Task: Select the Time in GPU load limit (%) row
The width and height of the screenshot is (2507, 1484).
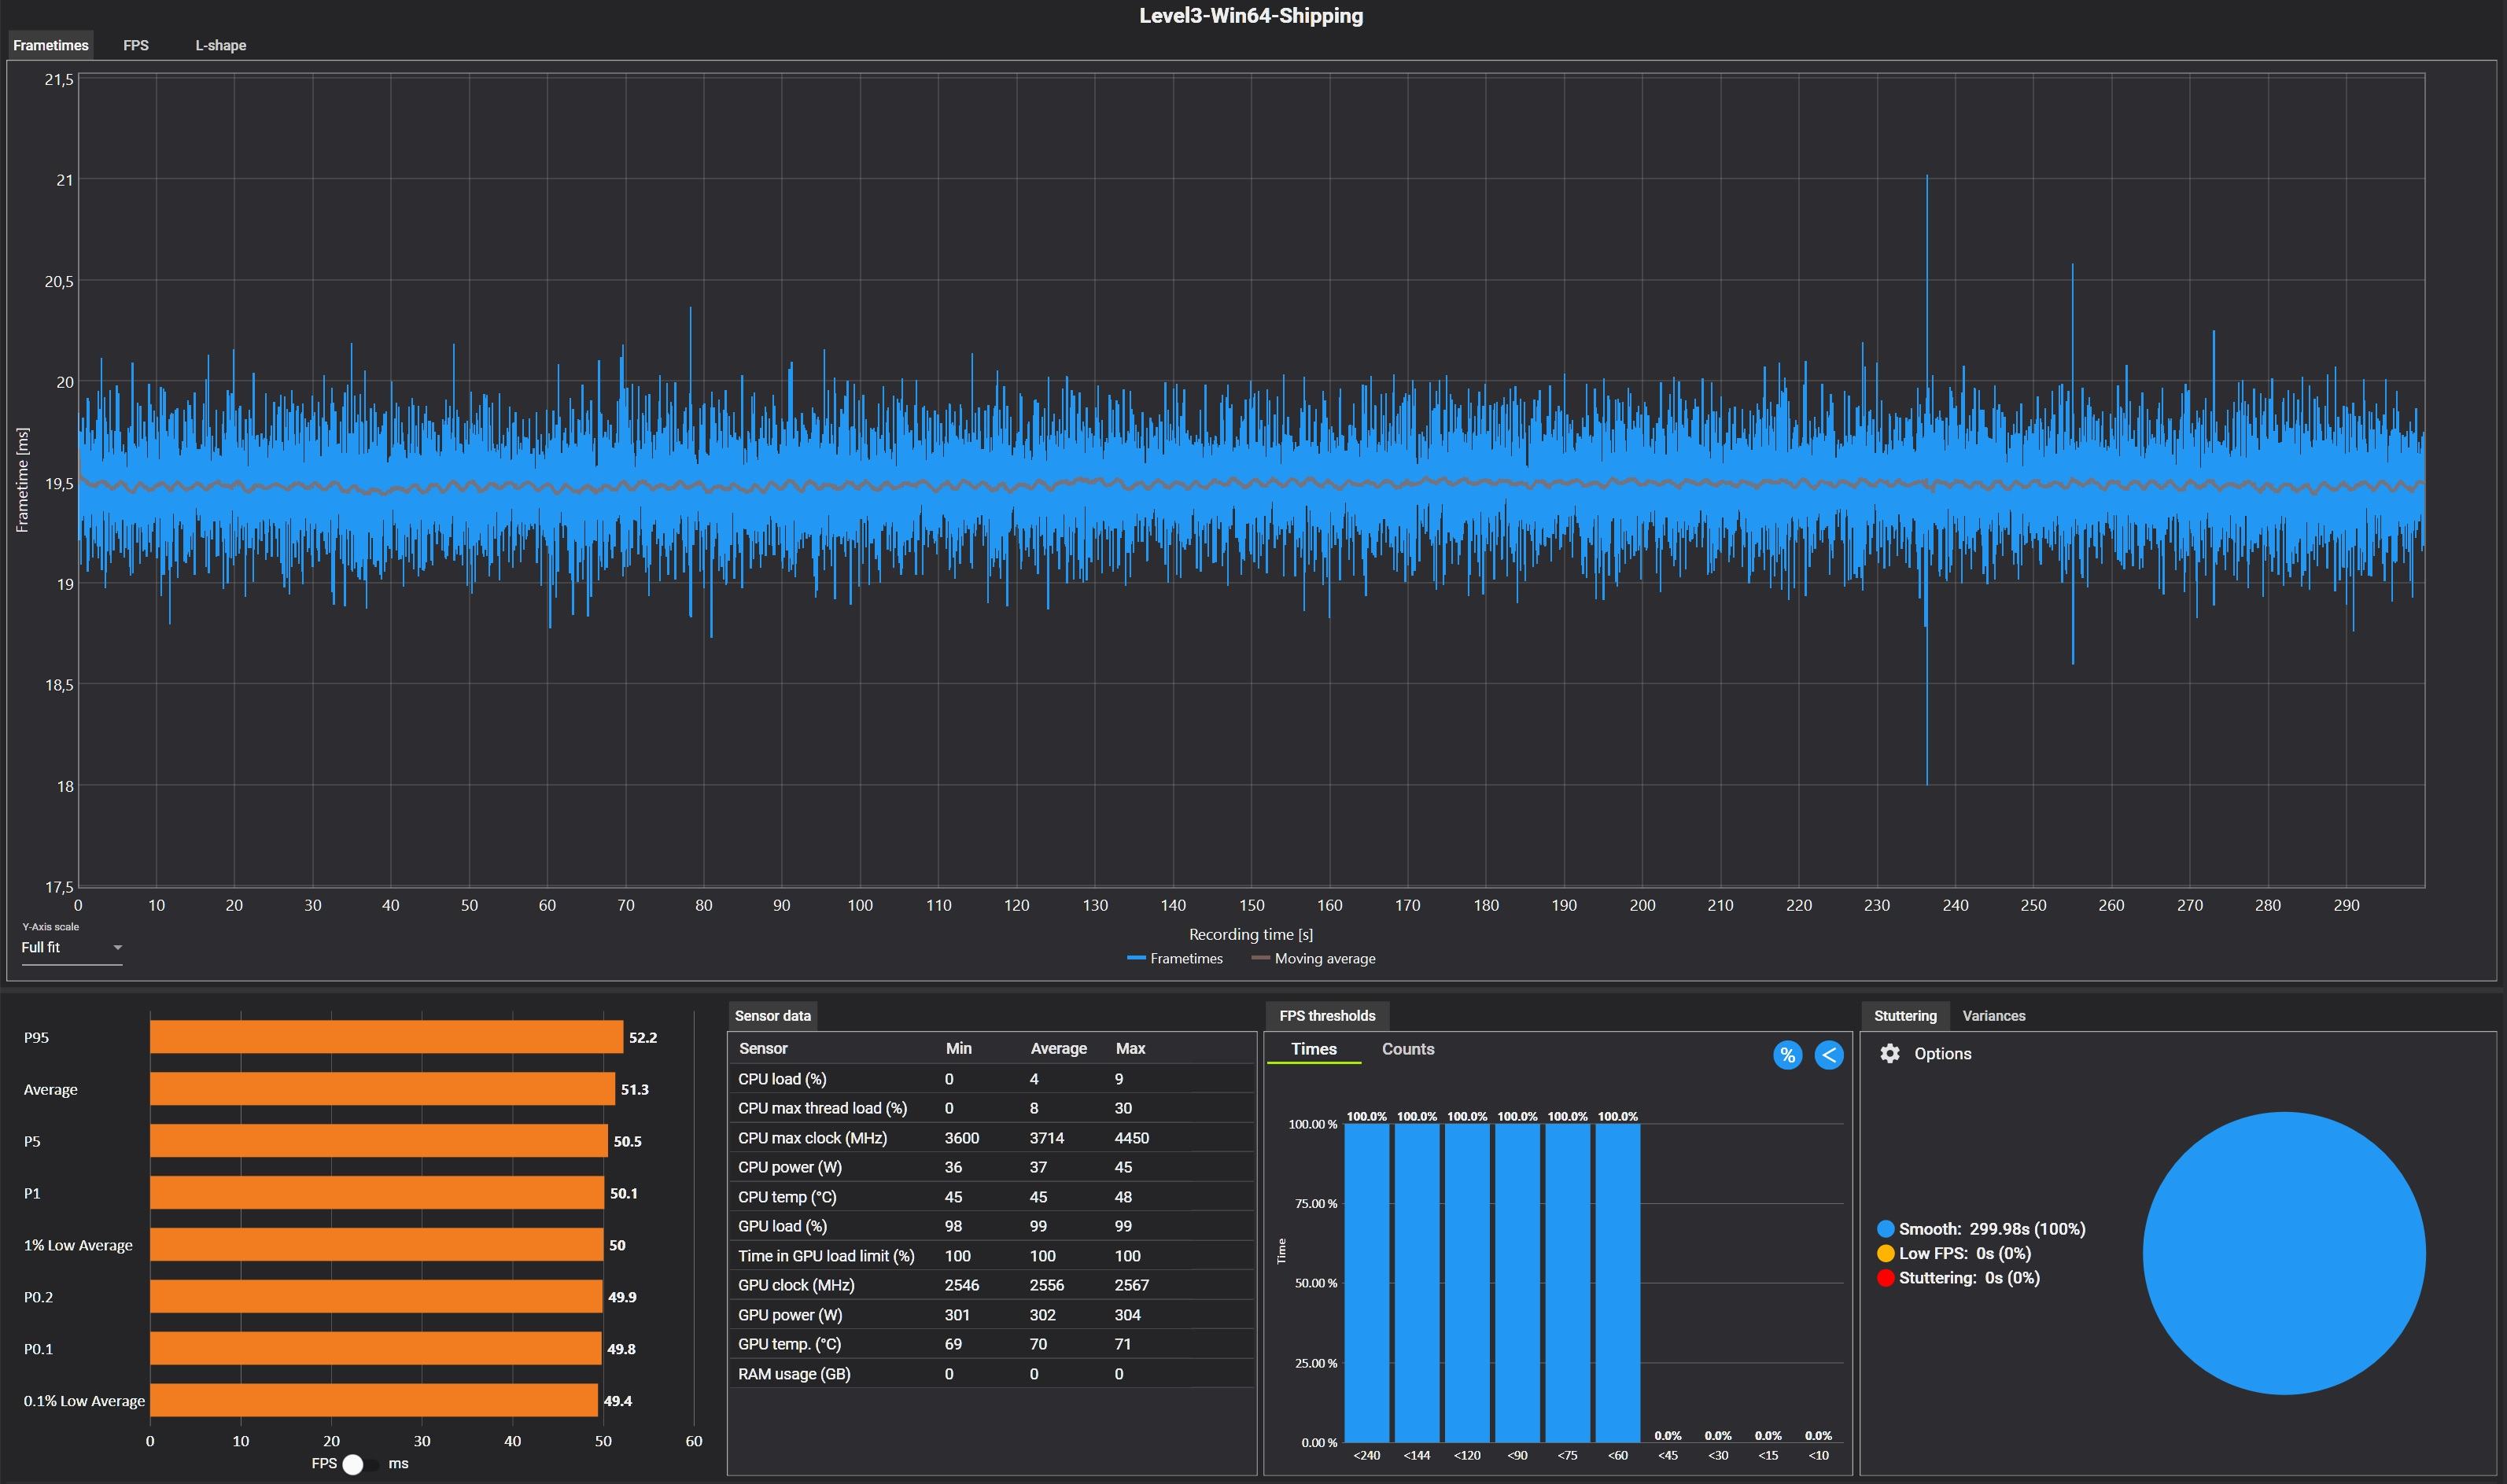Action: (x=991, y=1256)
